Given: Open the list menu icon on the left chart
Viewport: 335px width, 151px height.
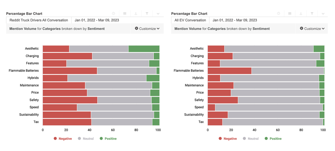Looking at the screenshot, I should pyautogui.click(x=125, y=14).
